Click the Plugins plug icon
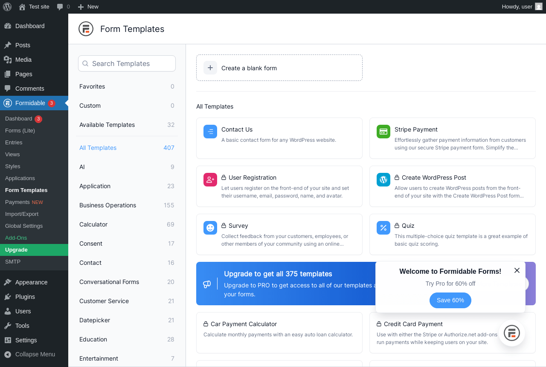This screenshot has height=367, width=546. (x=8, y=297)
